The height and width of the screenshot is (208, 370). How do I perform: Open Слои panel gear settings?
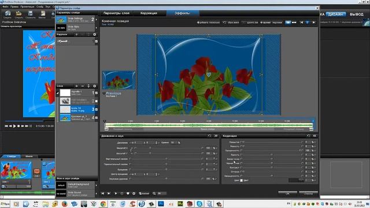click(95, 86)
